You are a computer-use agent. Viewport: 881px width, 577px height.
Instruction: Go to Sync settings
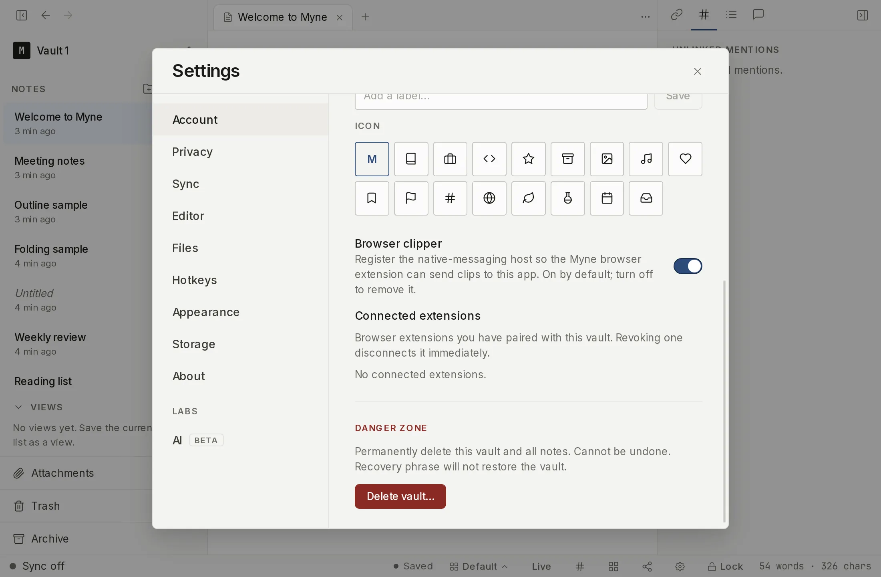click(x=240, y=184)
